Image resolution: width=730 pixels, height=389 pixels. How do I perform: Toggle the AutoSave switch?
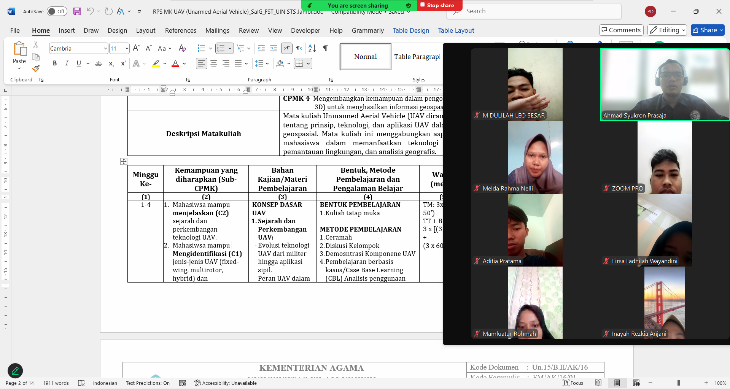pos(57,11)
